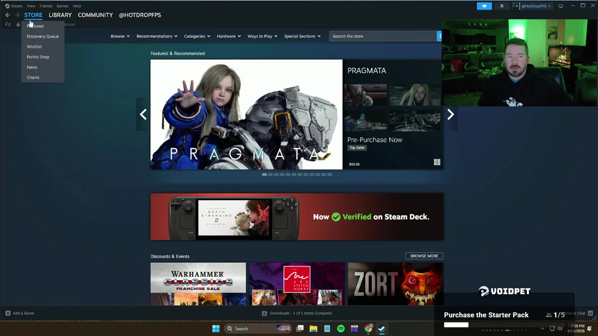The height and width of the screenshot is (336, 598).
Task: Open the notifications bell
Action: (502, 6)
